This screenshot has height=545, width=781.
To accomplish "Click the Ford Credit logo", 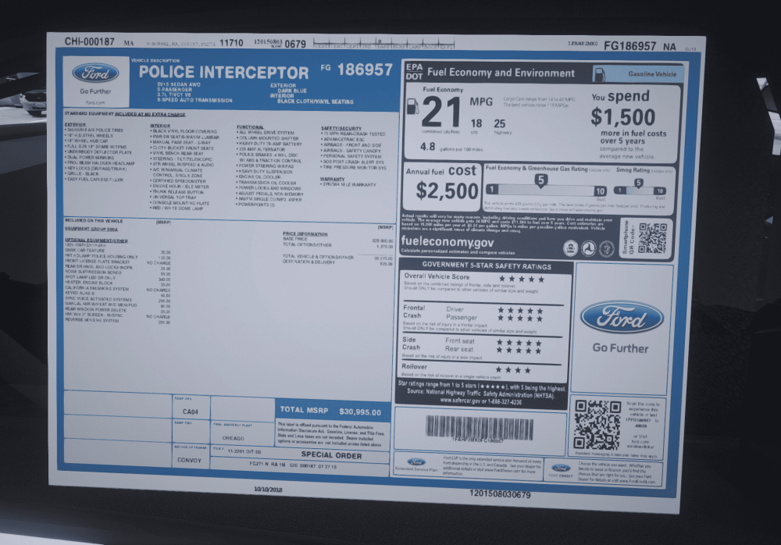I will click(x=561, y=468).
